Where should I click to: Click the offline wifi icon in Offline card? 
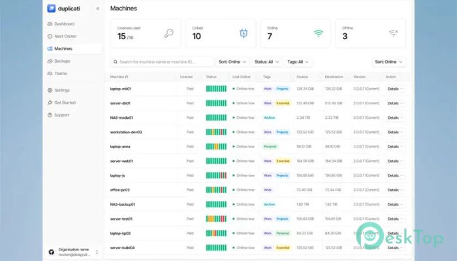pos(394,33)
